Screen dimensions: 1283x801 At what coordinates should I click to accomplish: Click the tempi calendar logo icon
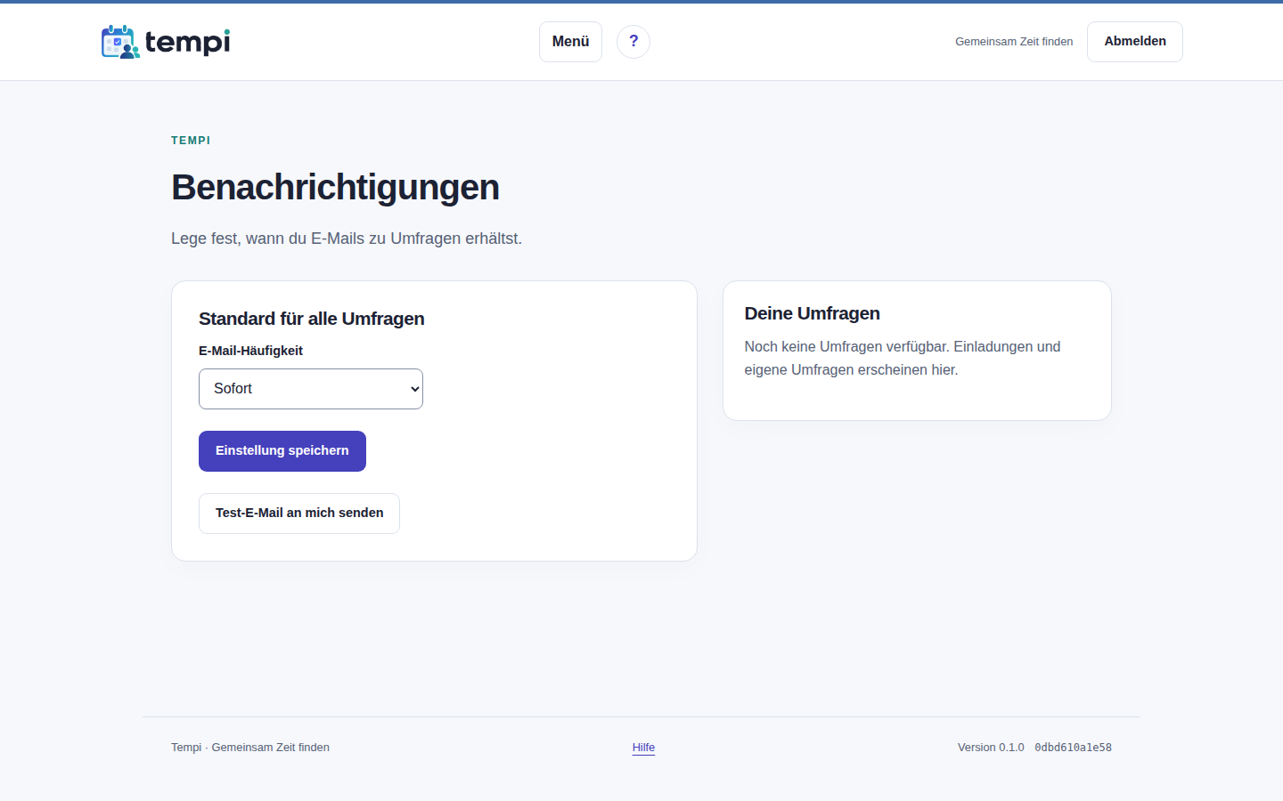(x=120, y=42)
